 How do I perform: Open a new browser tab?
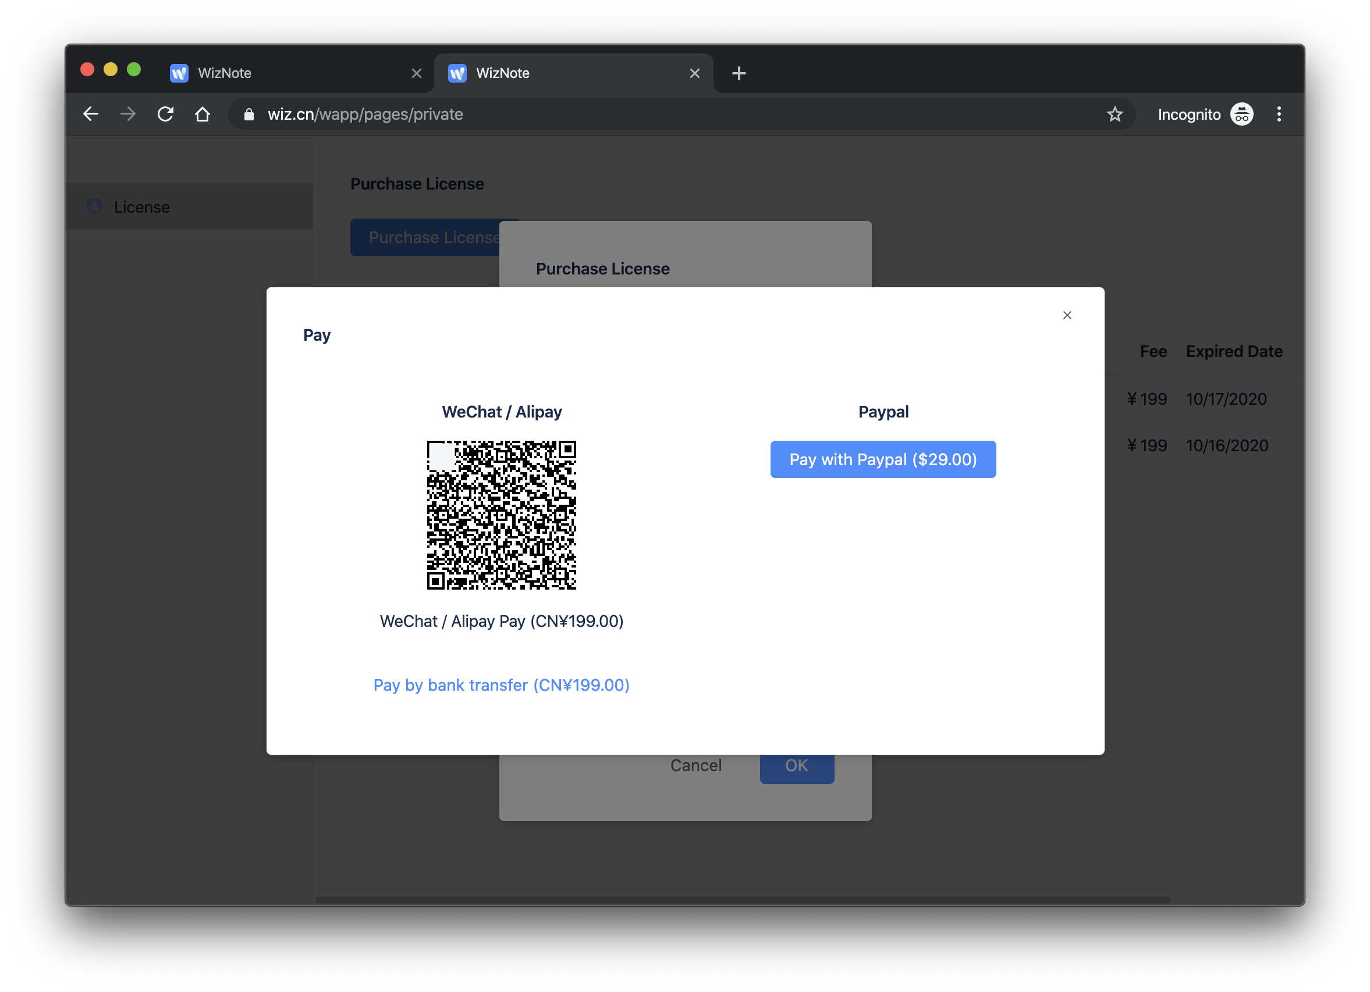pyautogui.click(x=738, y=73)
